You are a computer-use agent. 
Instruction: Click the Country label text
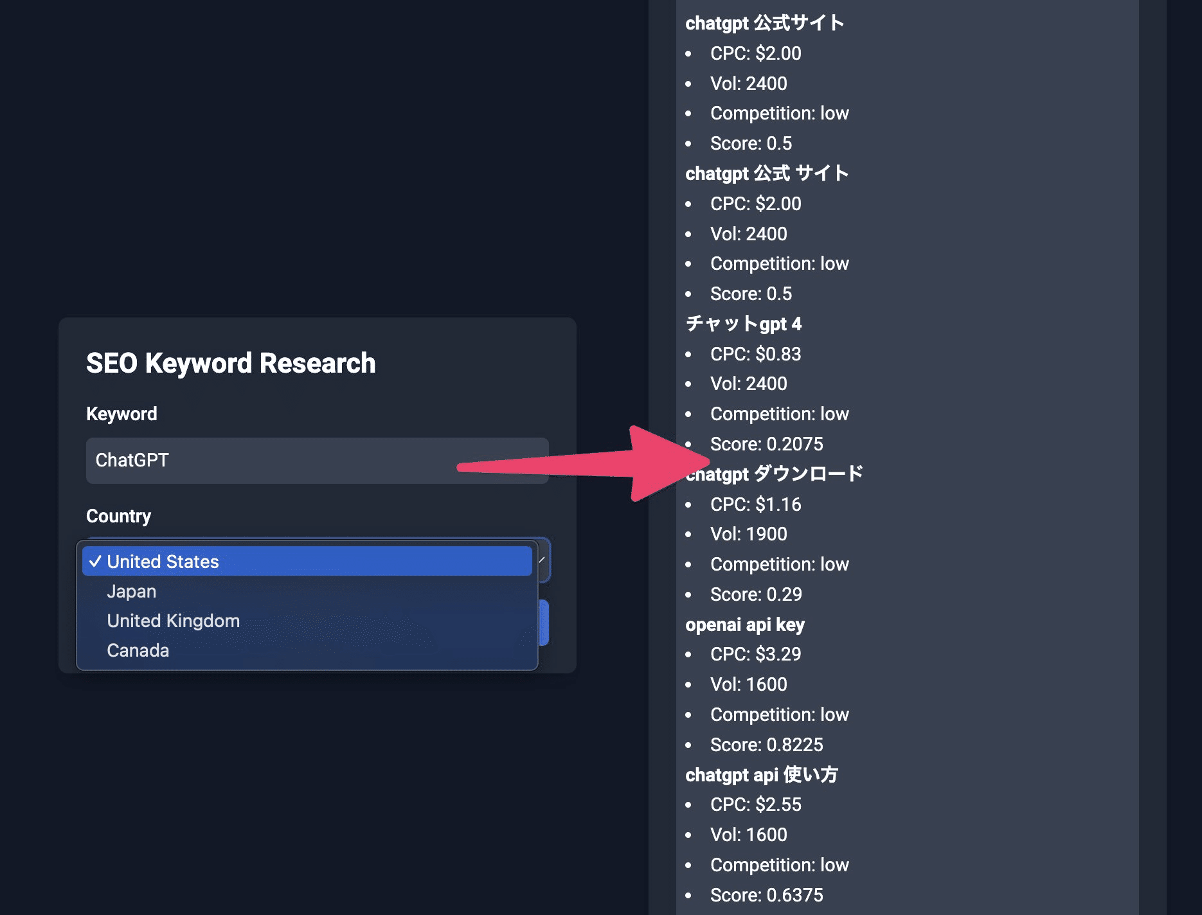118,516
